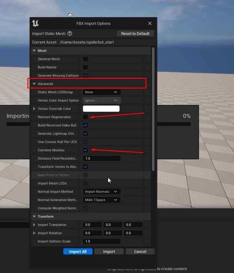
Task: Click the Import button
Action: (109, 251)
